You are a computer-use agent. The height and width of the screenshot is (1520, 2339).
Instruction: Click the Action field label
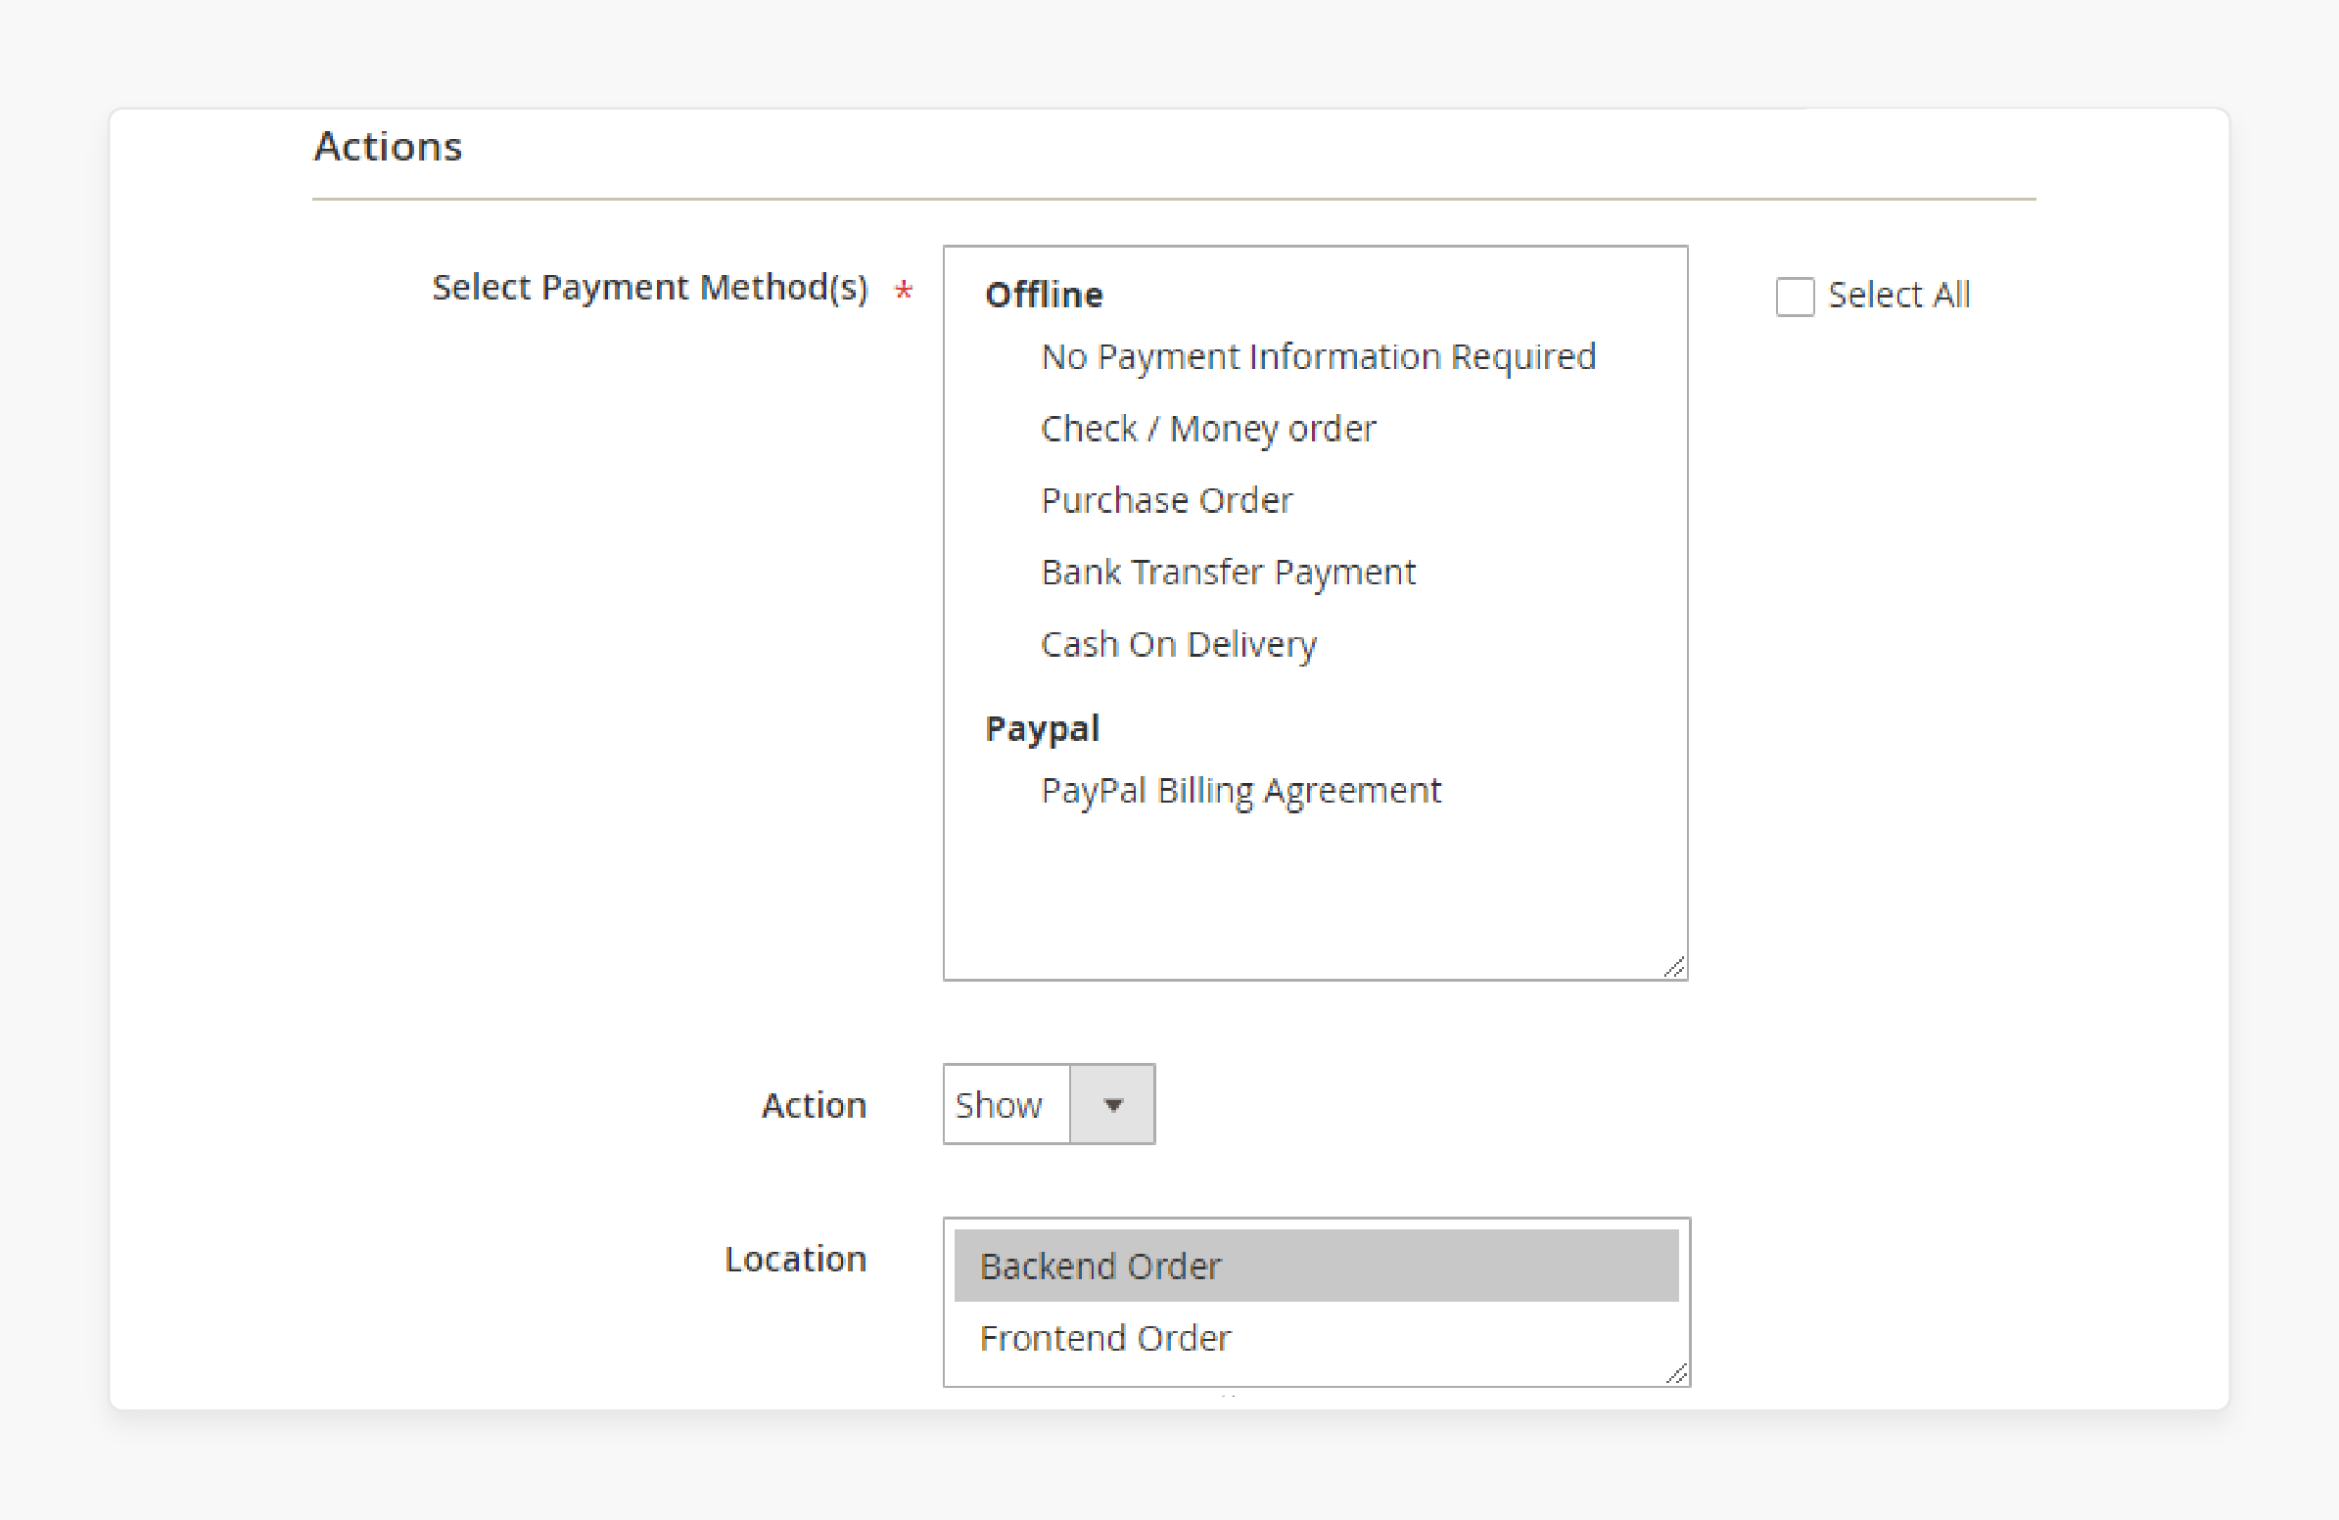point(815,1105)
